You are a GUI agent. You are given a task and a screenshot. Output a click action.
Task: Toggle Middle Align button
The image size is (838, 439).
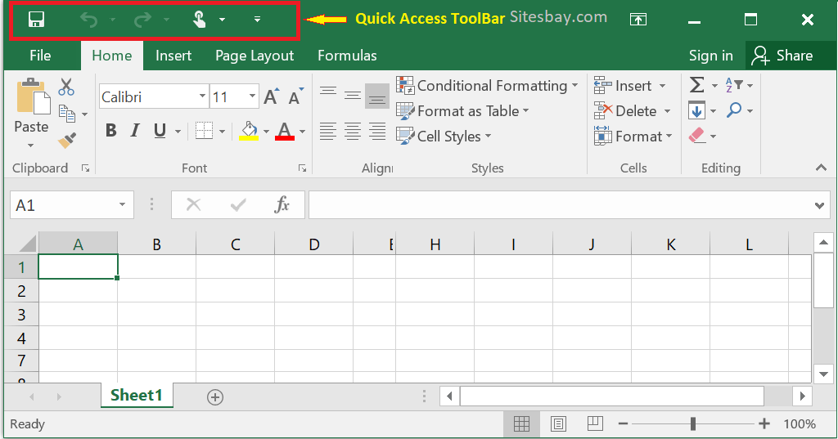tap(353, 95)
